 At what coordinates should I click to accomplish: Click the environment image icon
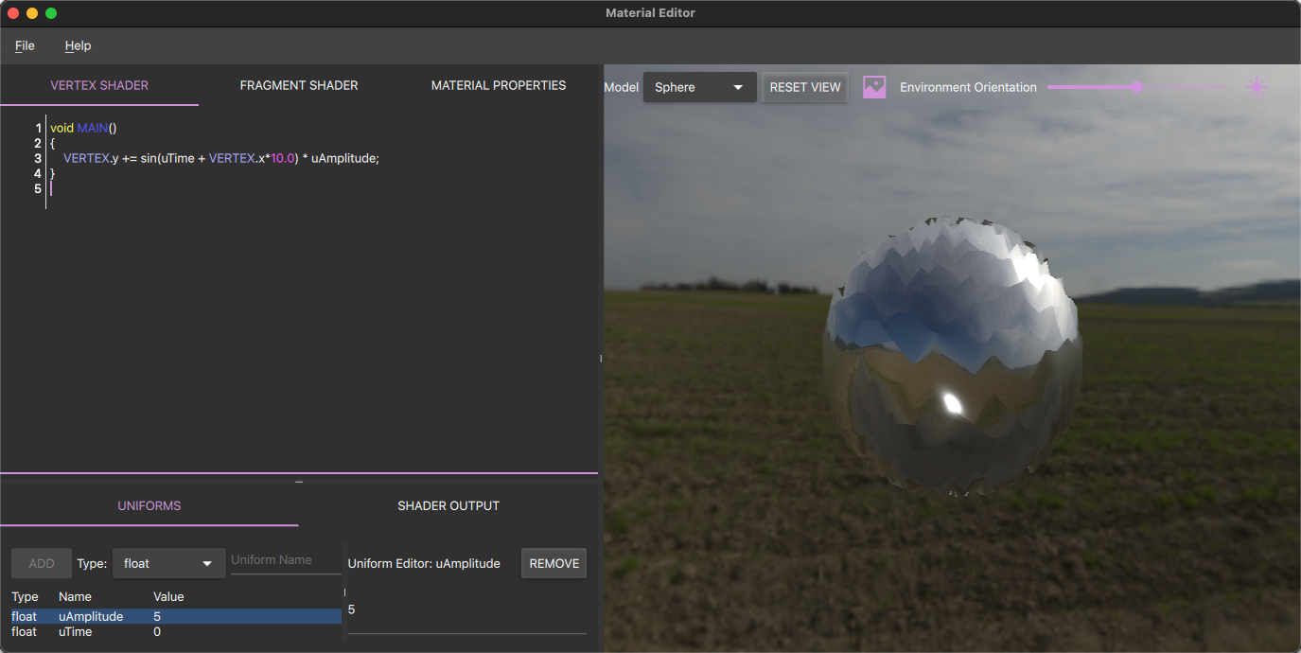click(x=873, y=86)
